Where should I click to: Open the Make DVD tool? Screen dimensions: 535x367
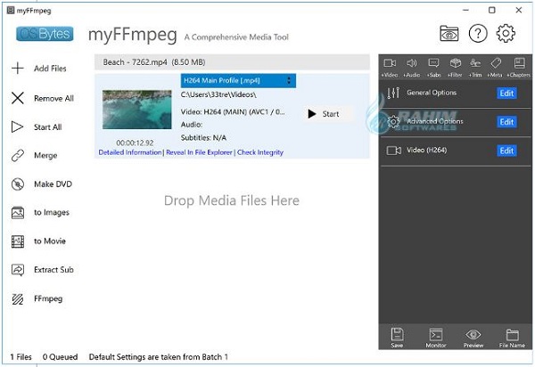tap(42, 184)
